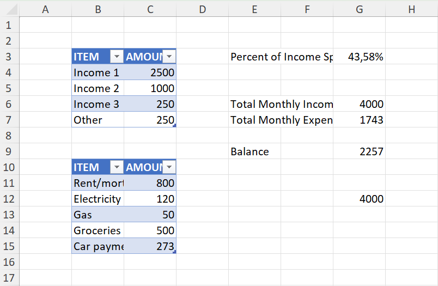Image resolution: width=438 pixels, height=286 pixels.
Task: Select the Income 1 cell
Action: [x=98, y=72]
